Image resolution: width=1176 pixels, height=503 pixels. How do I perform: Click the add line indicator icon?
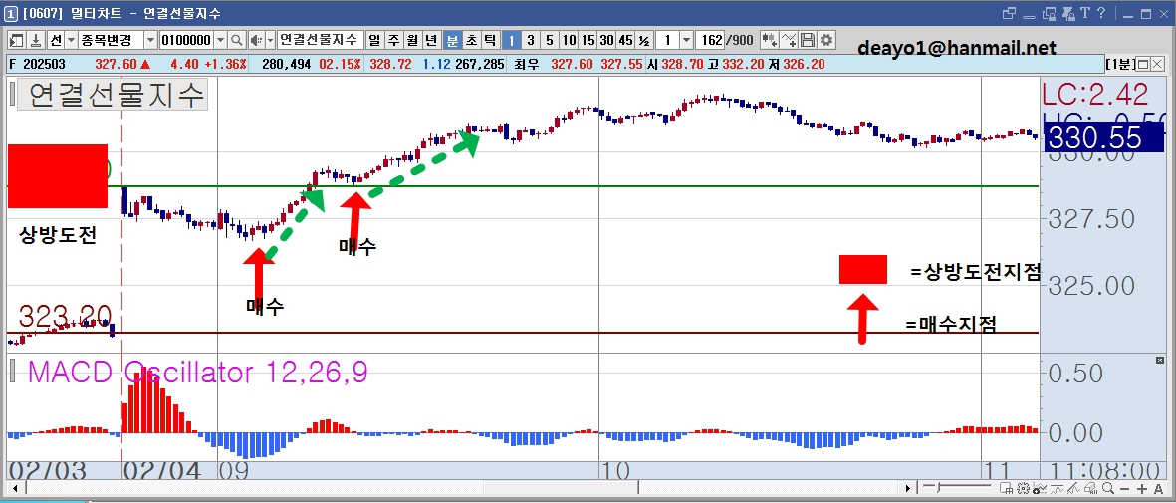789,40
